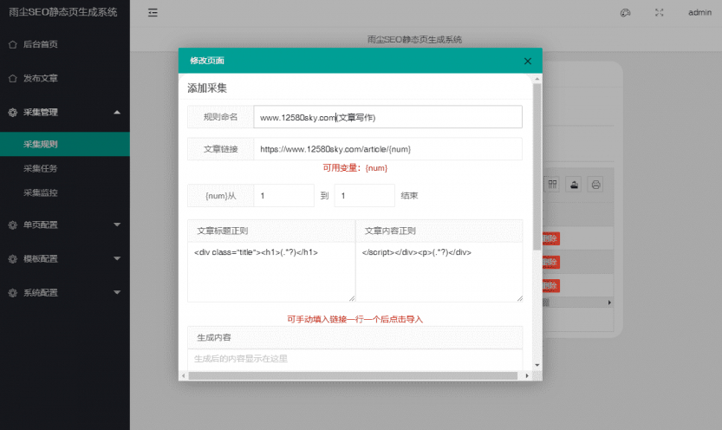Click the home icon beside 后台首页
Screen dimensions: 722x430
pos(12,44)
